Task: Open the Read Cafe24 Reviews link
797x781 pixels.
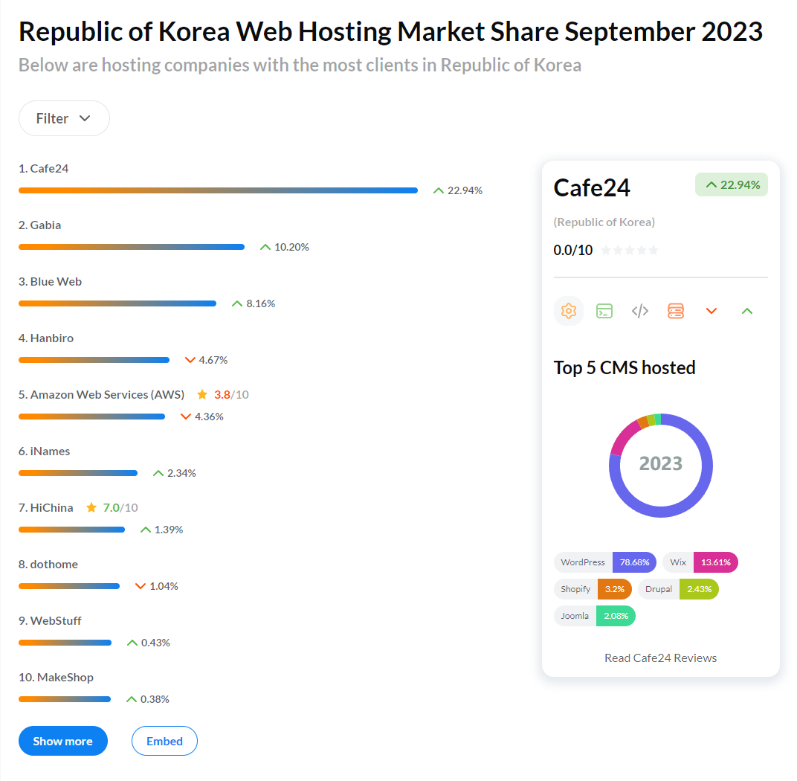Action: coord(660,658)
